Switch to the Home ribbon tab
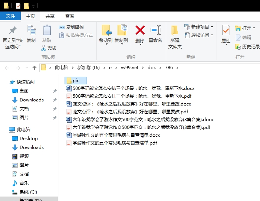Viewport: 260px width, 201px height. (x=30, y=16)
